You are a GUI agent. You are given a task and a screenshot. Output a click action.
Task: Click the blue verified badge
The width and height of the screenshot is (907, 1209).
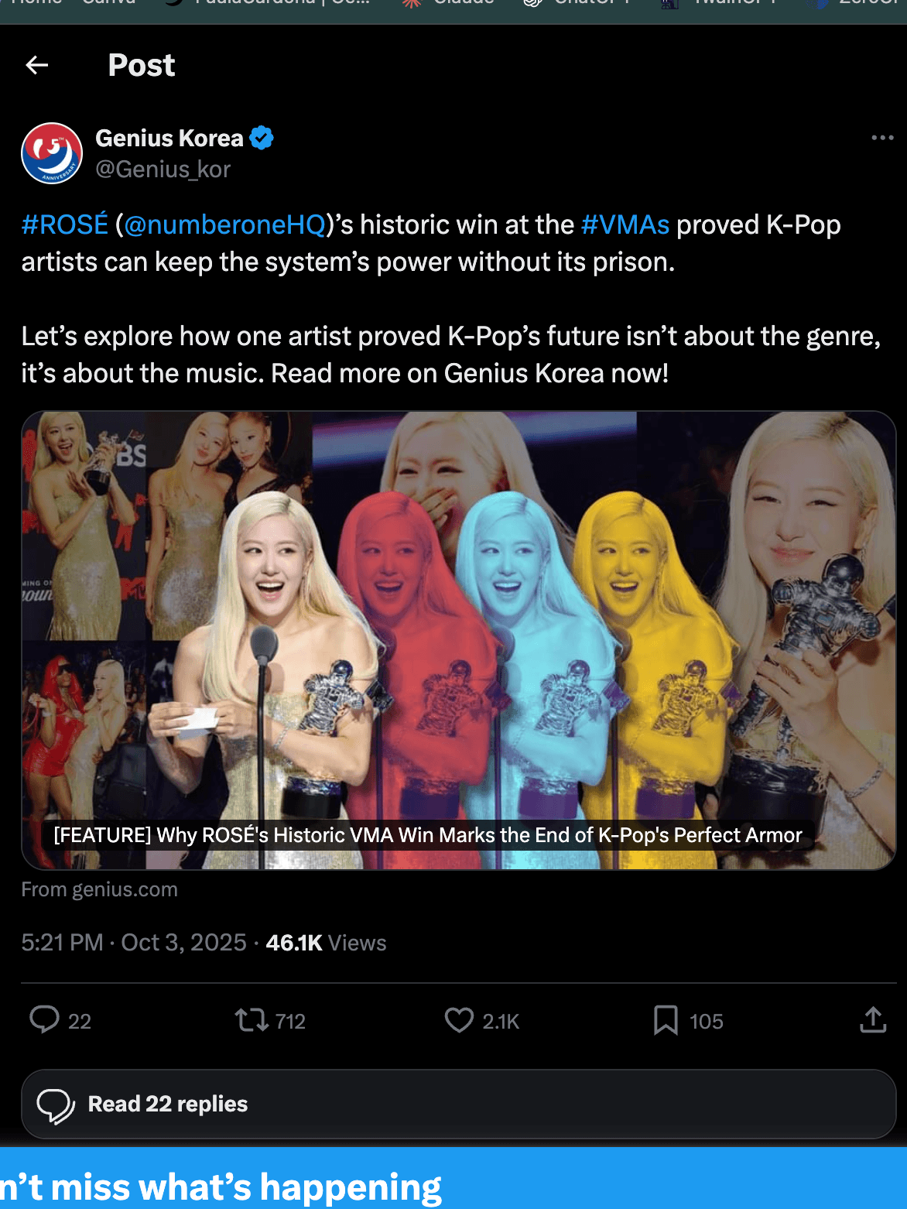262,139
